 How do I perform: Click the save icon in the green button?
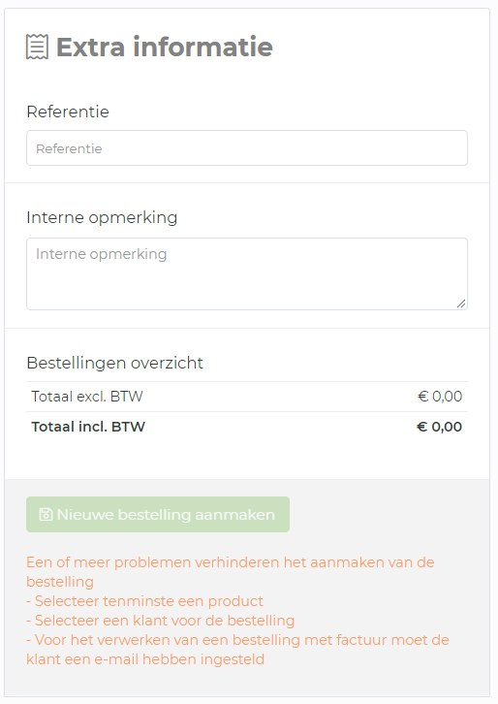tap(46, 515)
